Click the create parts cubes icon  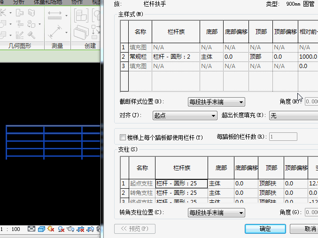(81, 15)
